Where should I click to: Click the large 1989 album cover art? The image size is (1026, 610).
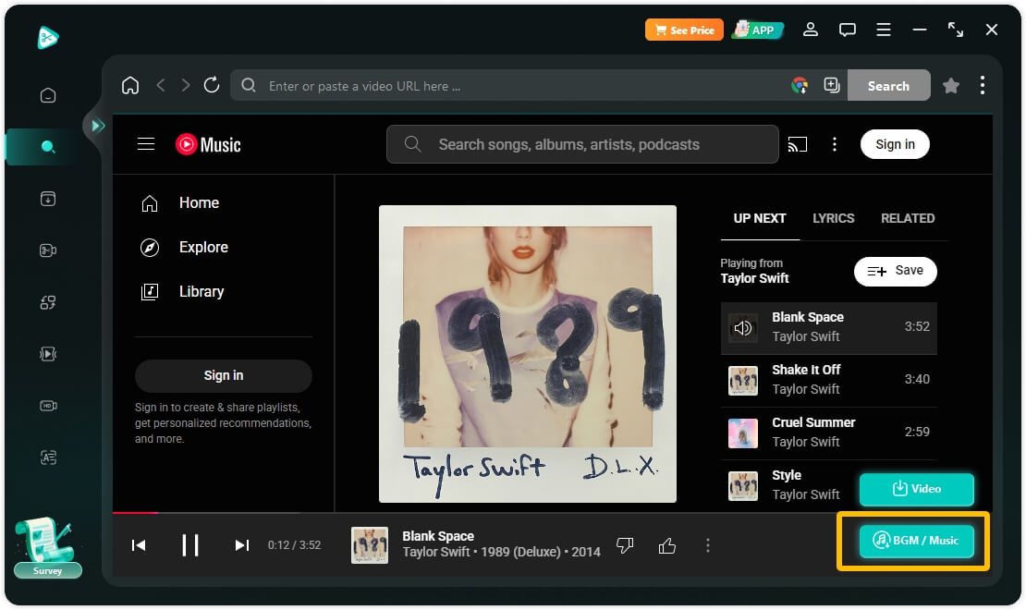click(528, 354)
